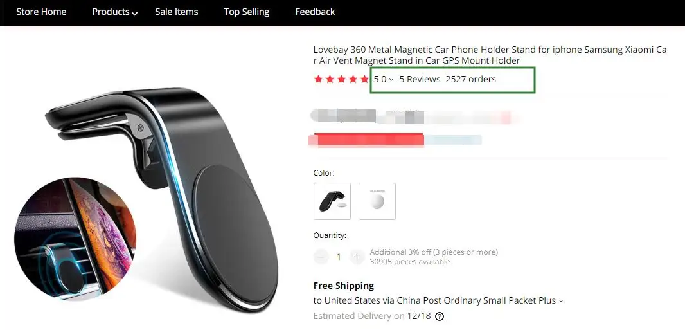
Task: Click the product title text
Action: pyautogui.click(x=490, y=55)
